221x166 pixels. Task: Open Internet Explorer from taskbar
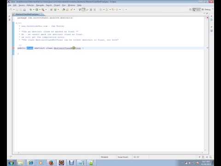point(31,163)
